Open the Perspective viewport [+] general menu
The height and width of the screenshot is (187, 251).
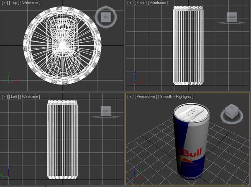pyautogui.click(x=131, y=97)
